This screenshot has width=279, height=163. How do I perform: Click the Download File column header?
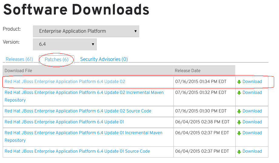(x=88, y=71)
